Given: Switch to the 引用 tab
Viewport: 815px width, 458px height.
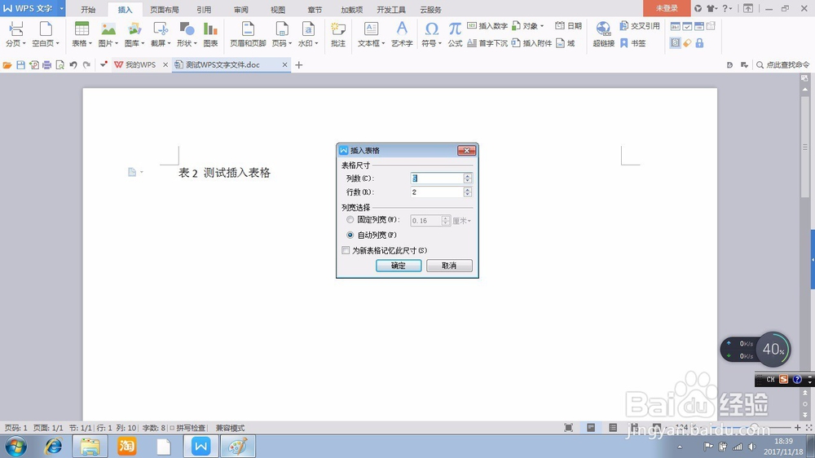Looking at the screenshot, I should (204, 9).
